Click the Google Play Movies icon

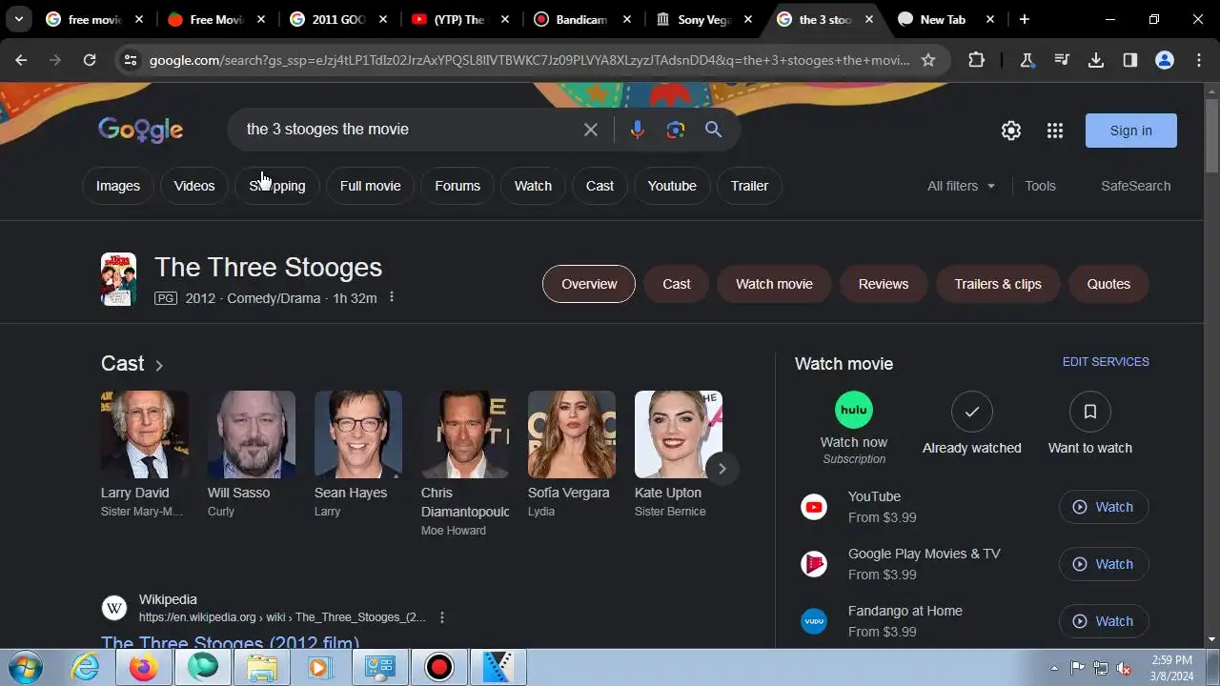pos(814,564)
